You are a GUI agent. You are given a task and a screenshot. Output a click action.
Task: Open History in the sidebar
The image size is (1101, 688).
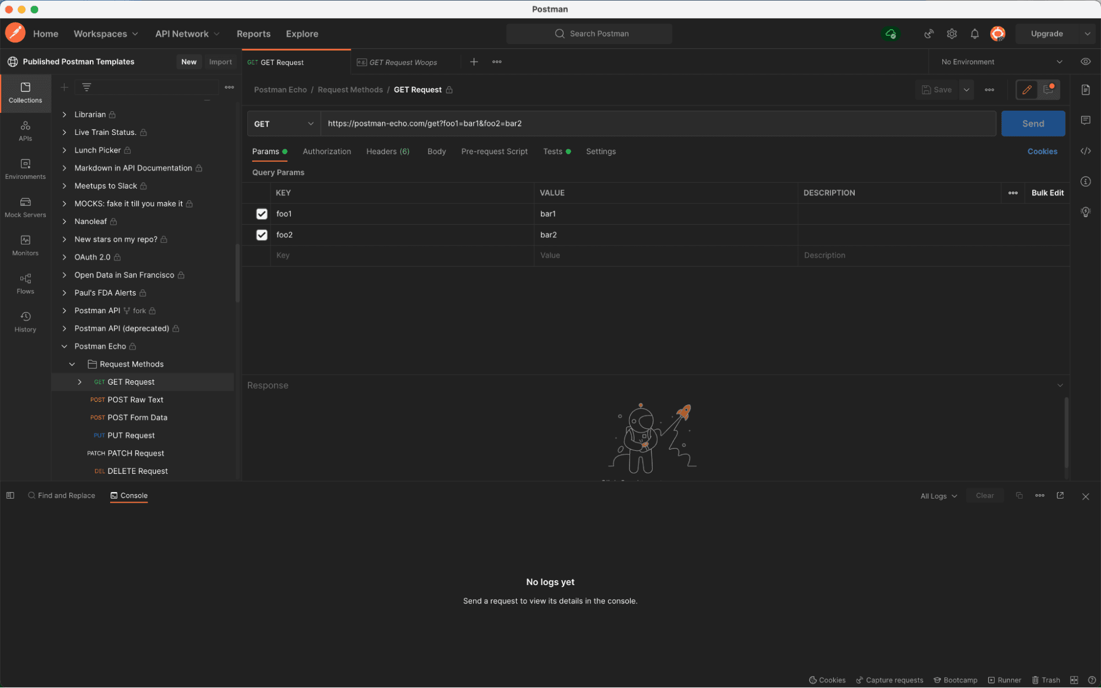pyautogui.click(x=25, y=321)
